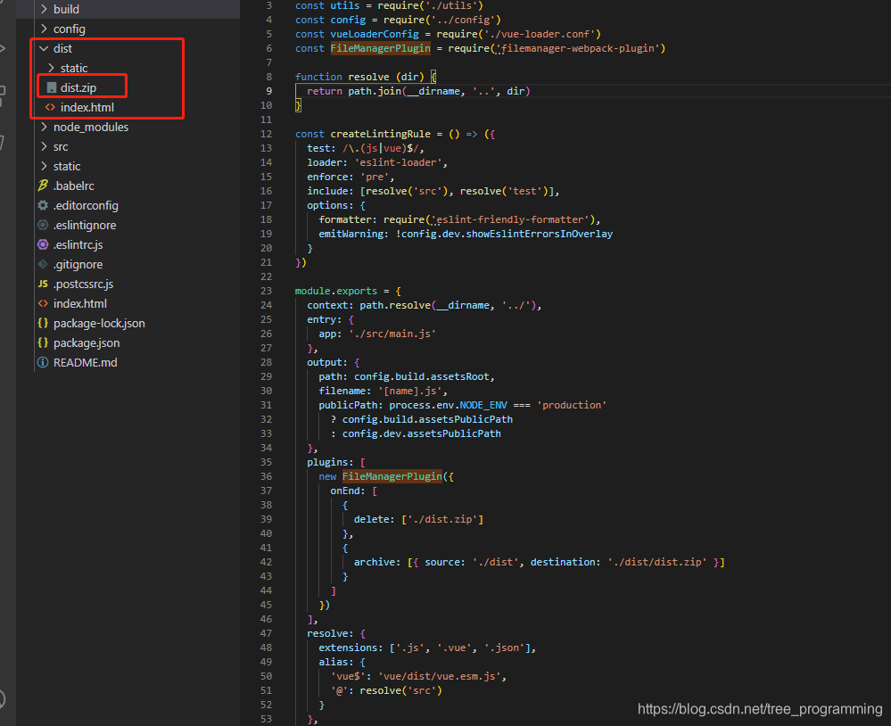Screen dimensions: 891x726
Task: Open index.html inside the dist folder
Action: coord(87,107)
